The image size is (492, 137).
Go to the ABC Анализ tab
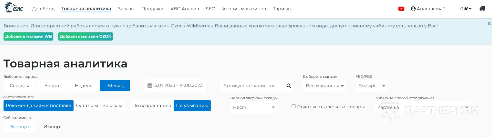click(185, 9)
